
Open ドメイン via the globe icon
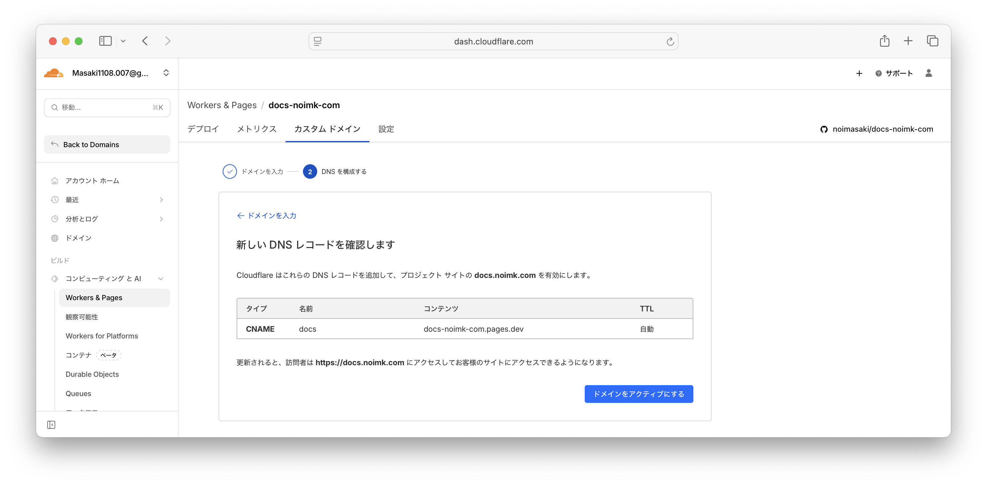tap(55, 238)
